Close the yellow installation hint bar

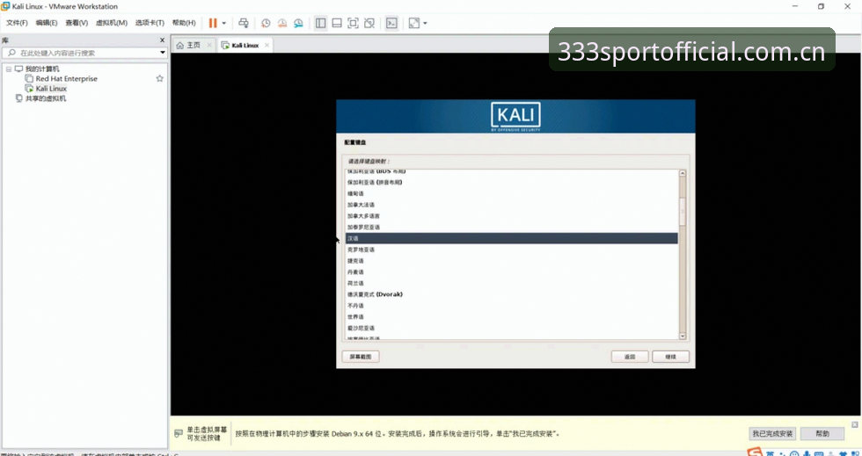(x=855, y=424)
